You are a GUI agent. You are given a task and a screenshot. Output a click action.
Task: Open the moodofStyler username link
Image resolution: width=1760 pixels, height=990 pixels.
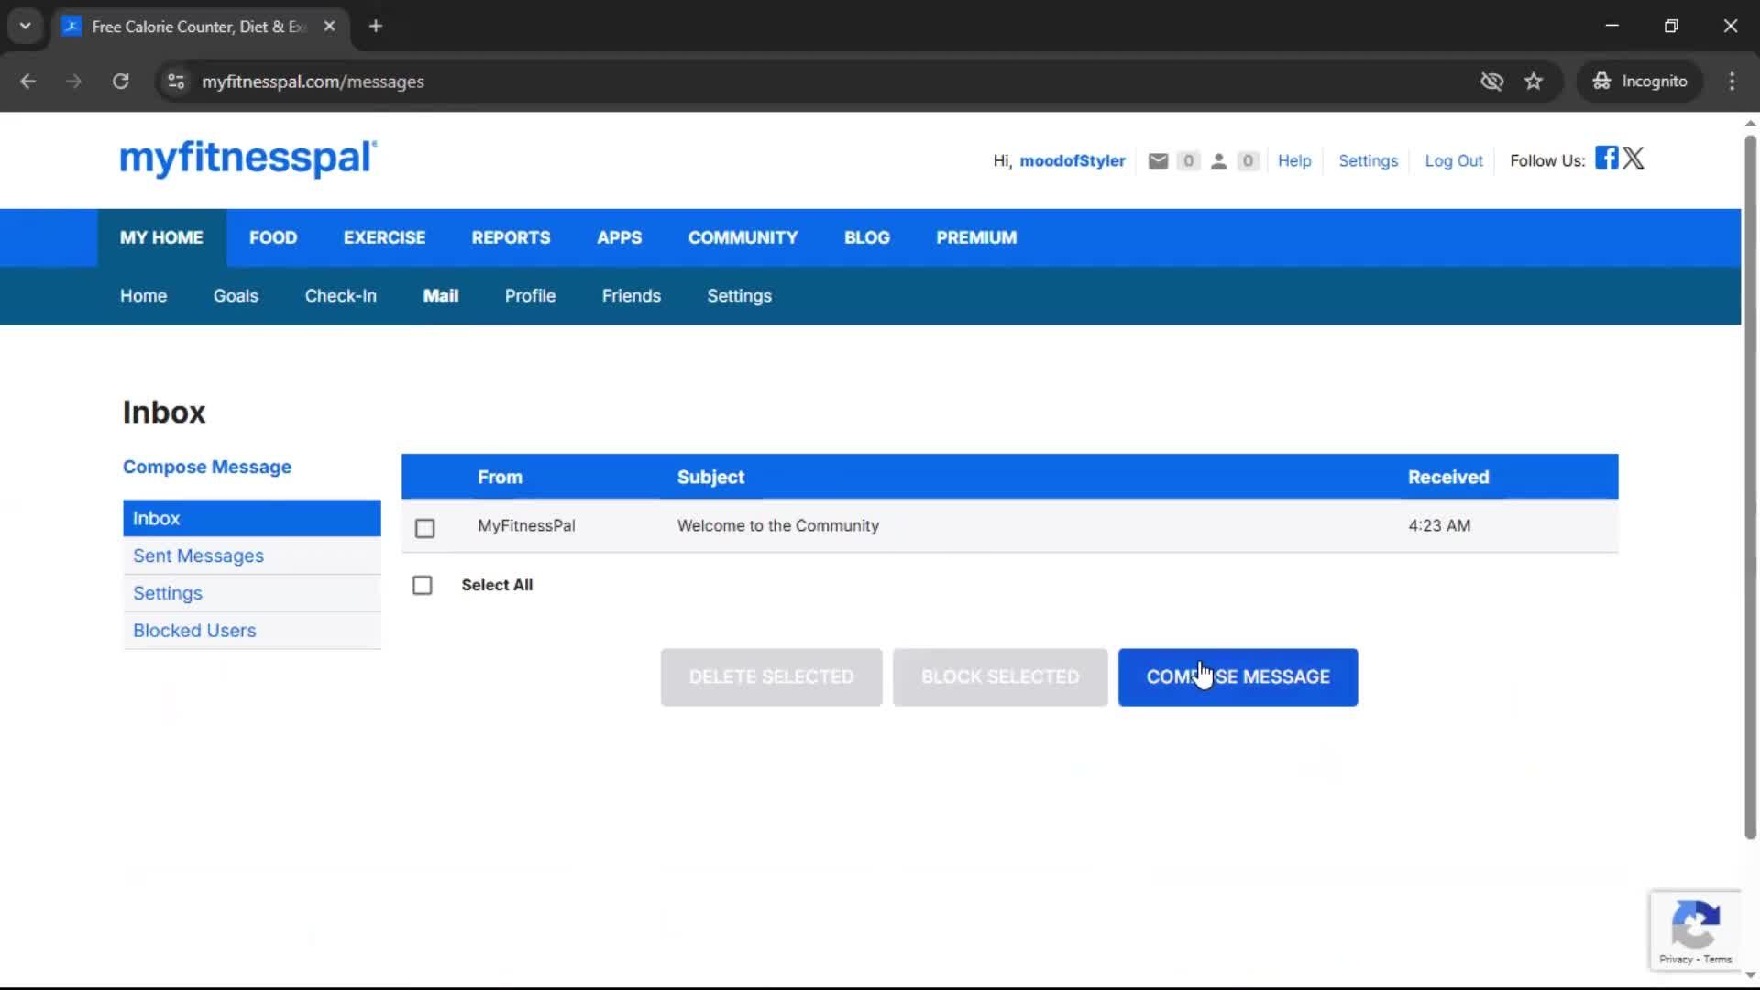click(1072, 161)
